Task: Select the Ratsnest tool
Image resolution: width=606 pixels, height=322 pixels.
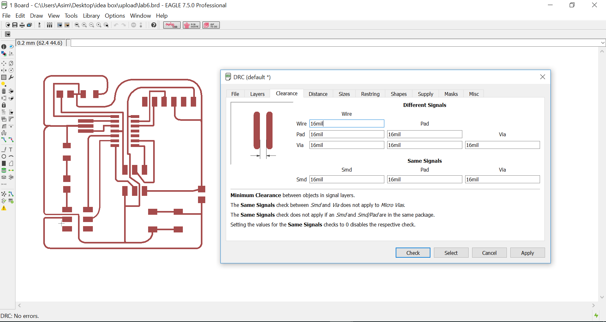Action: [x=4, y=194]
